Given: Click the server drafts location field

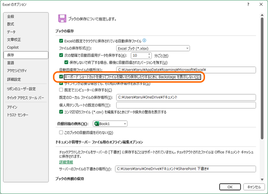Looking at the screenshot, I should [186, 169].
